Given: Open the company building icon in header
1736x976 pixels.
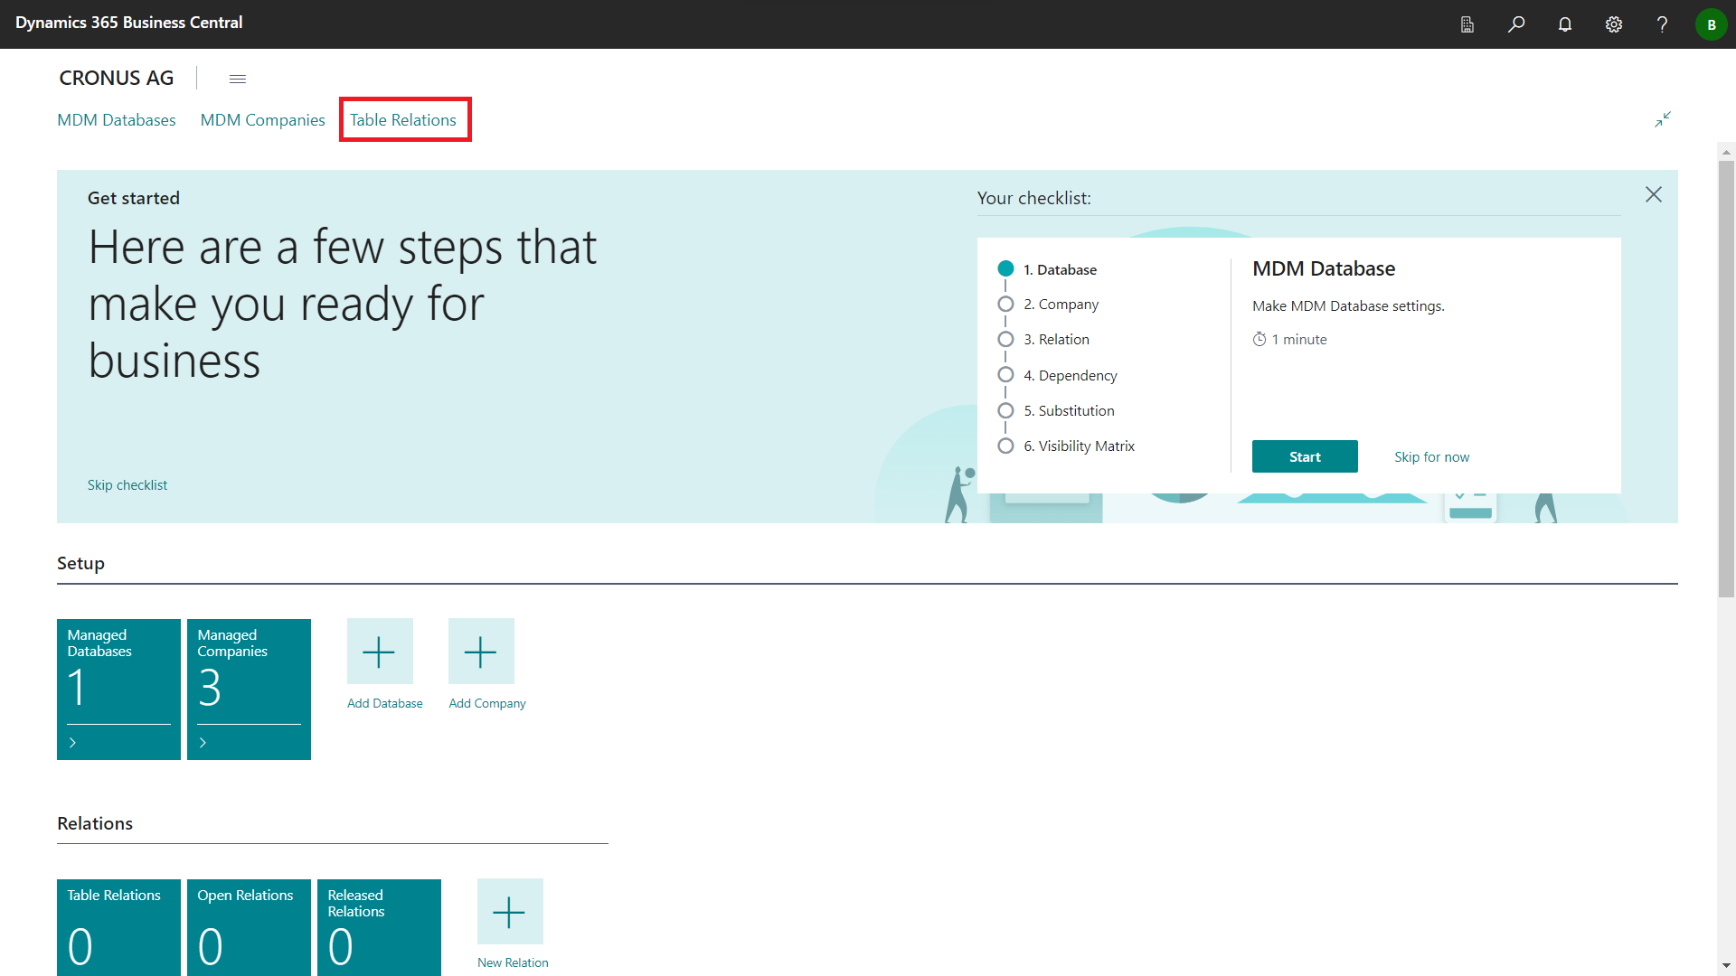Looking at the screenshot, I should tap(1467, 24).
